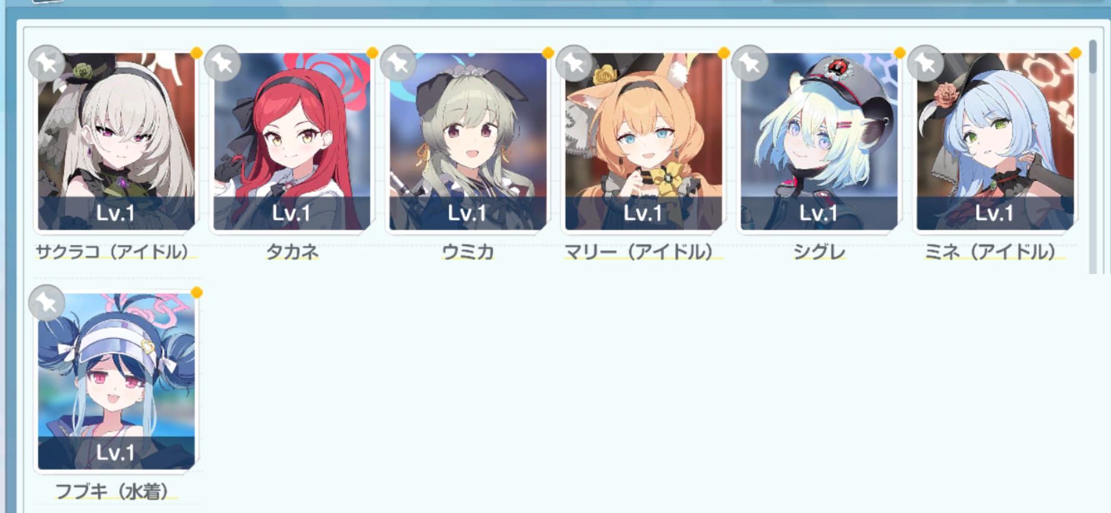Click orange new-marker dot on フブキ(水着) card
Image resolution: width=1111 pixels, height=513 pixels.
tap(197, 293)
